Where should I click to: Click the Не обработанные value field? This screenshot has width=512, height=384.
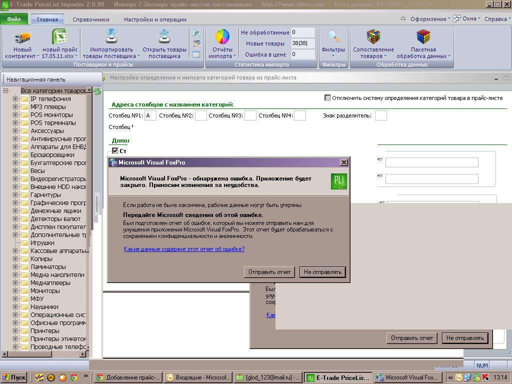tap(302, 32)
